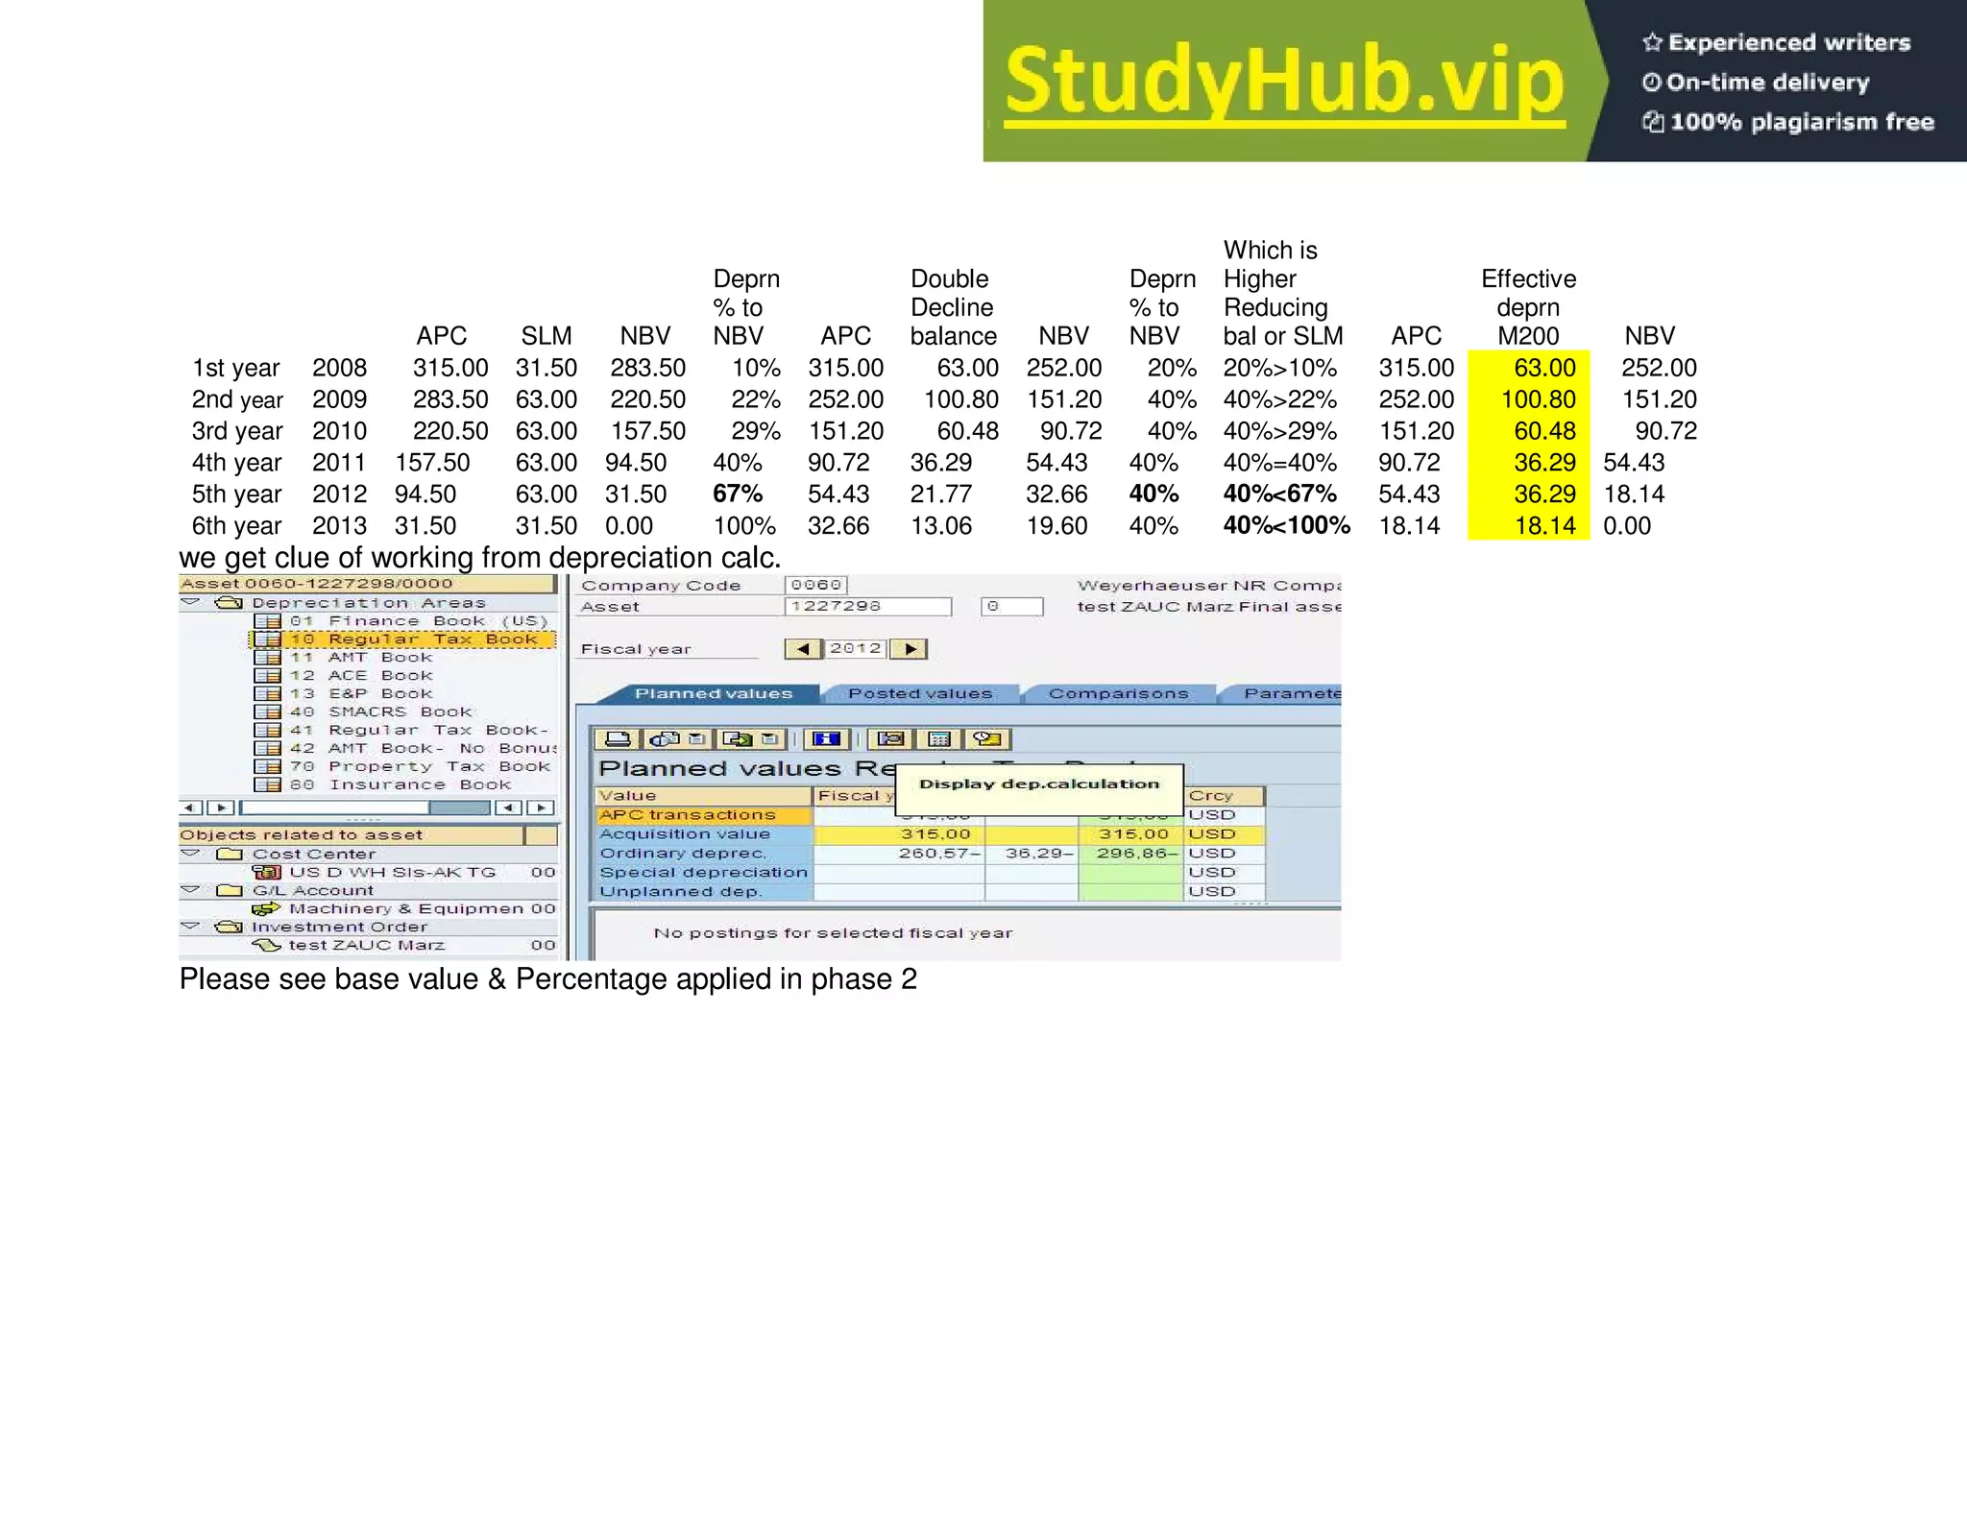Click the Crcy column header

point(1225,796)
